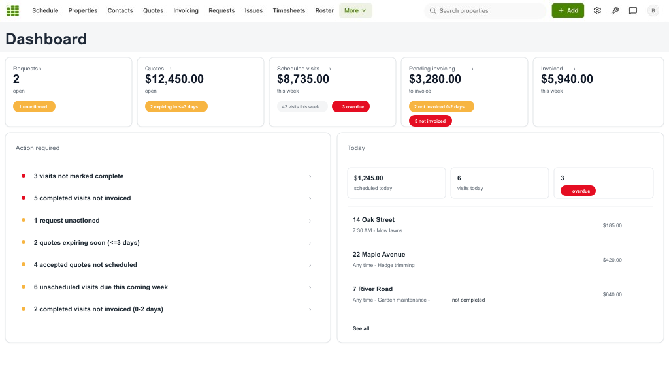Open the Contacts page
This screenshot has height=376, width=669.
pyautogui.click(x=120, y=10)
